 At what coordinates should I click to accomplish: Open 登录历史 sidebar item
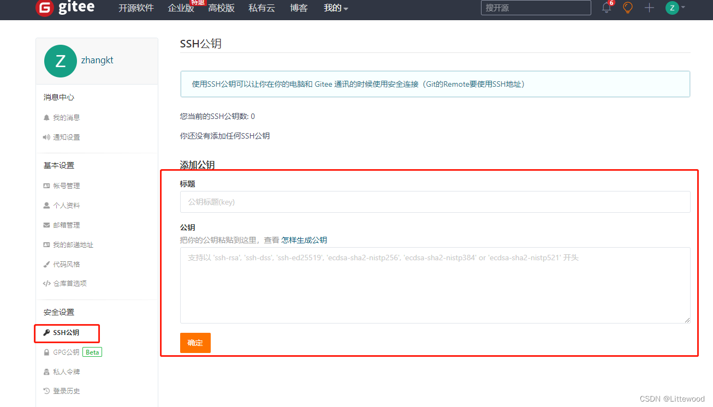coord(67,391)
